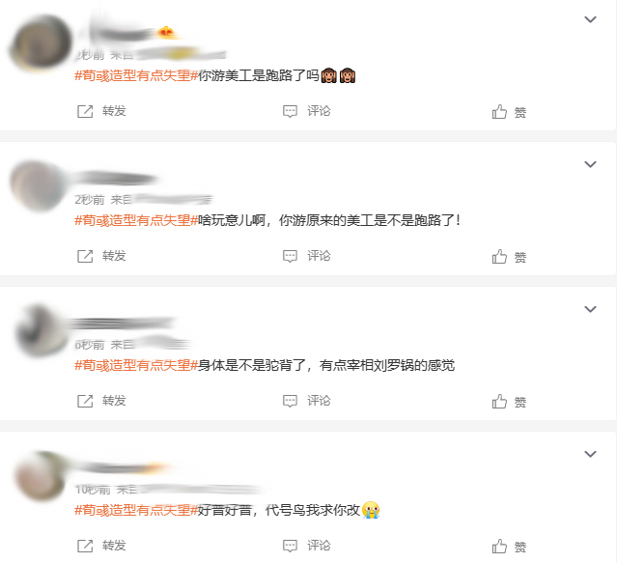Open hashtag link in 代号鸟 post
Image resolution: width=617 pixels, height=563 pixels.
[x=136, y=510]
